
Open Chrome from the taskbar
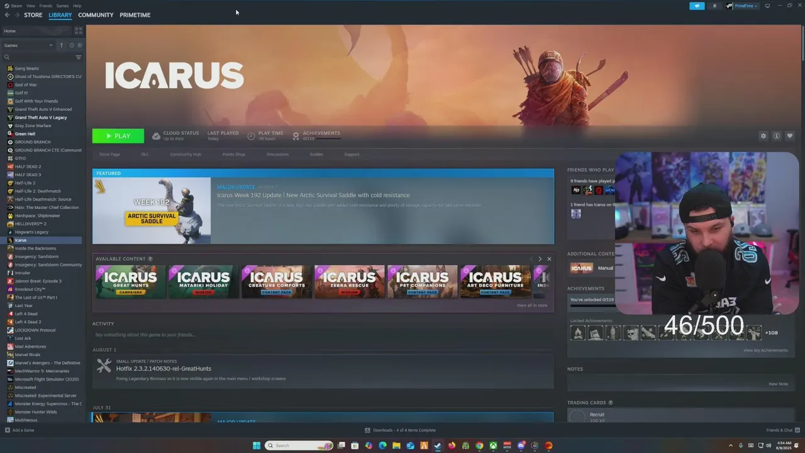(479, 445)
